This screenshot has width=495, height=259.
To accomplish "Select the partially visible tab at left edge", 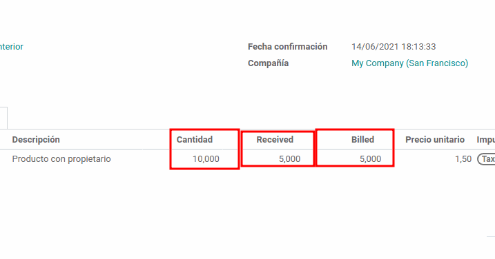I will [x=3, y=118].
